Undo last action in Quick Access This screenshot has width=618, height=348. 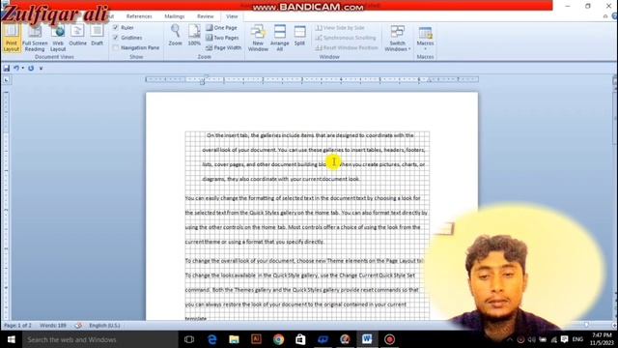pyautogui.click(x=16, y=69)
